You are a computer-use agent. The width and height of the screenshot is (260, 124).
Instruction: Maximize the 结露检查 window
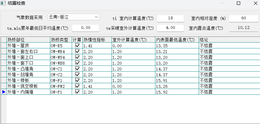tap(238, 3)
